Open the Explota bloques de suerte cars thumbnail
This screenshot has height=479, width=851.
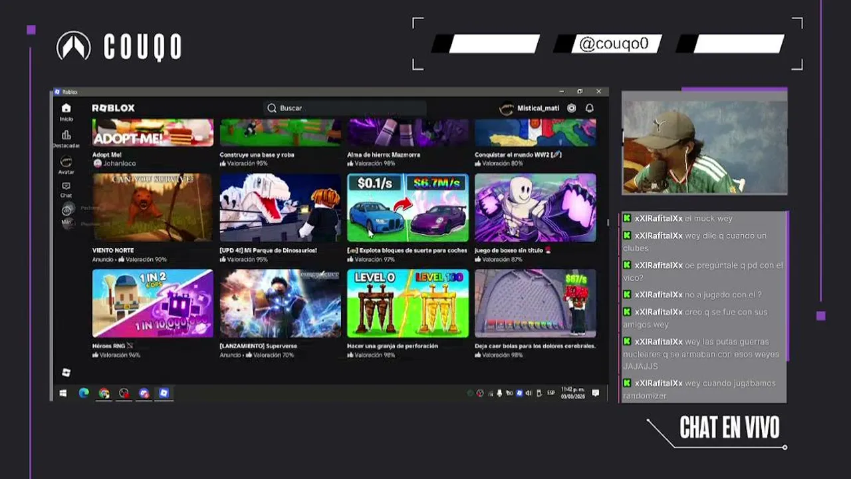(408, 208)
